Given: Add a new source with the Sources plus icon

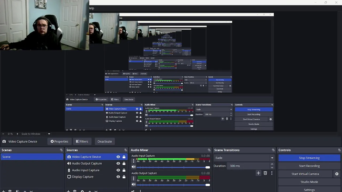Looking at the screenshot, I should click(x=68, y=191).
